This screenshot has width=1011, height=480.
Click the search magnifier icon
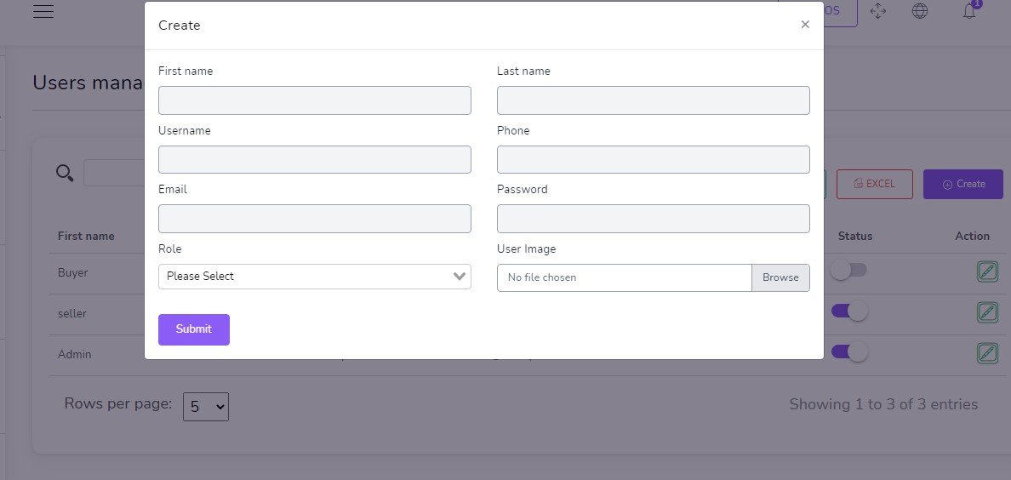(65, 174)
